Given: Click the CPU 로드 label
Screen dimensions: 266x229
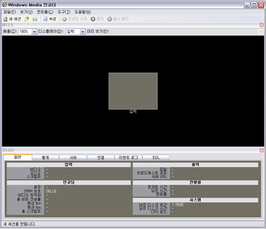Looking at the screenshot, I should click(160, 212).
